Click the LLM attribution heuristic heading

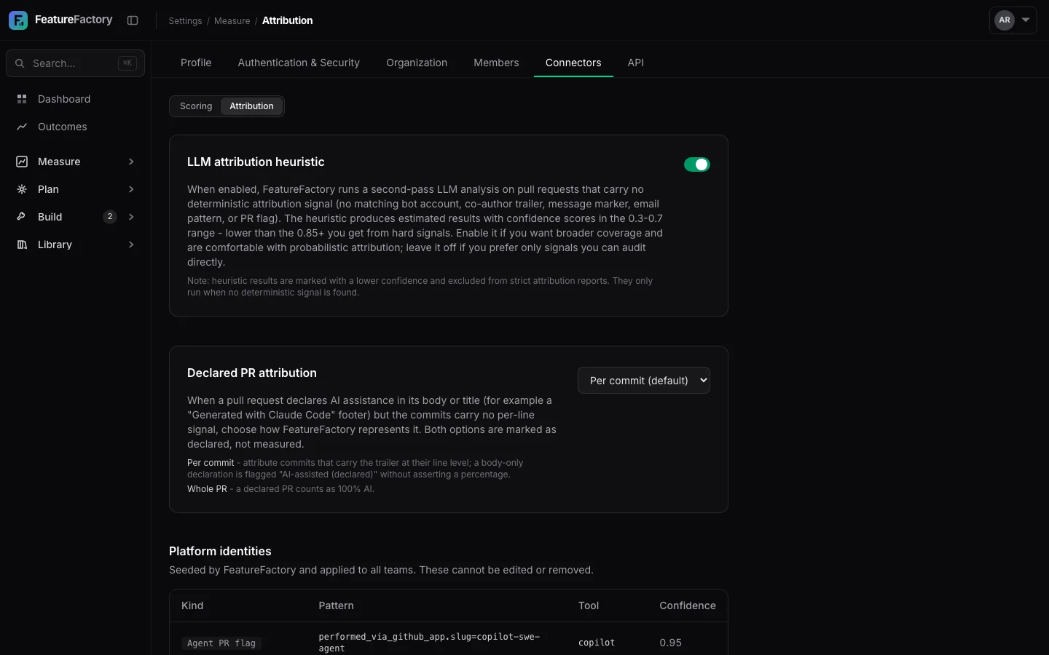pyautogui.click(x=256, y=162)
